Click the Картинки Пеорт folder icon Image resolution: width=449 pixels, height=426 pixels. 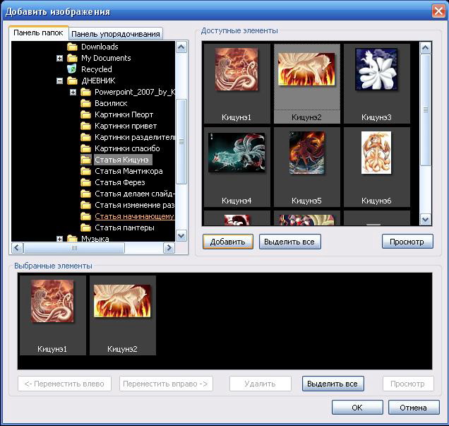click(x=85, y=115)
